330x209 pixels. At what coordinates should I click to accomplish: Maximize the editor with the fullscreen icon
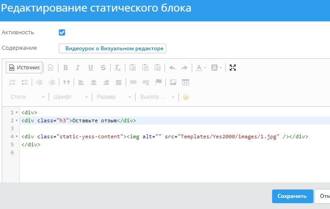tap(232, 68)
